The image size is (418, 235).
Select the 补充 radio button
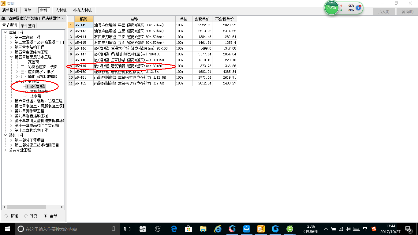click(x=26, y=216)
